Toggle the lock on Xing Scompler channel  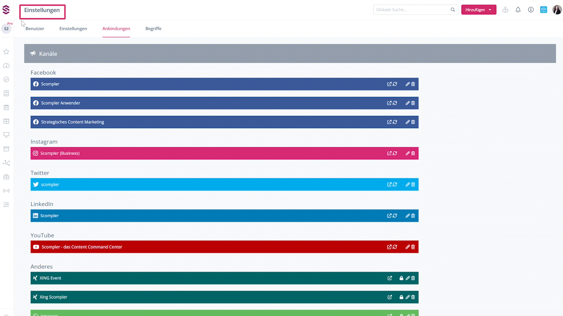401,297
